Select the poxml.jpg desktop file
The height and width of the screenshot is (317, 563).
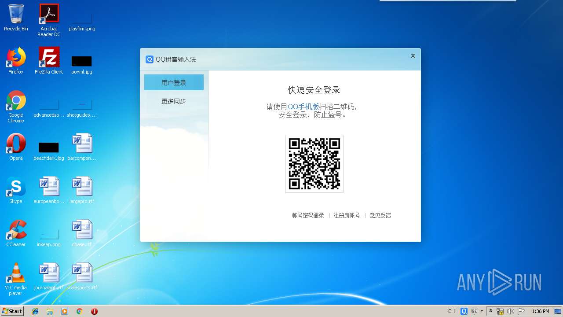(x=82, y=65)
